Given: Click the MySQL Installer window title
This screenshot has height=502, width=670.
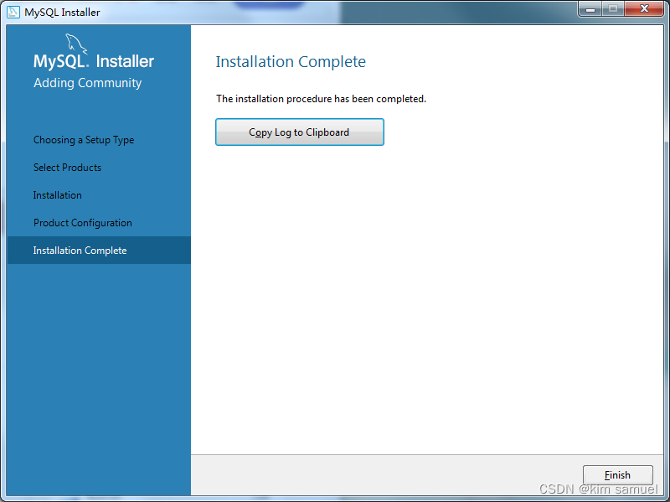Looking at the screenshot, I should (x=62, y=12).
